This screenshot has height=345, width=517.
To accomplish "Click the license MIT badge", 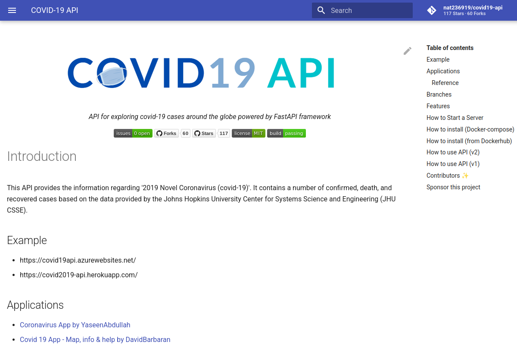I will (249, 133).
